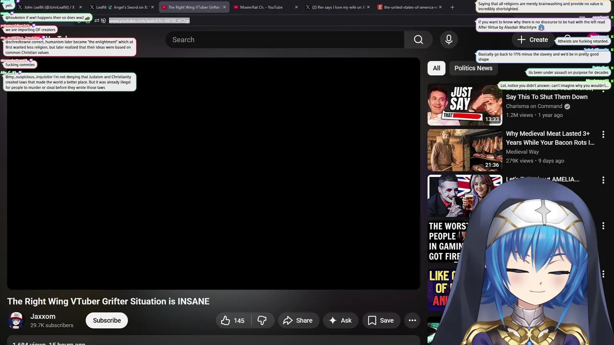Open Jaxxom's channel avatar
This screenshot has height=345, width=614.
coord(16,321)
